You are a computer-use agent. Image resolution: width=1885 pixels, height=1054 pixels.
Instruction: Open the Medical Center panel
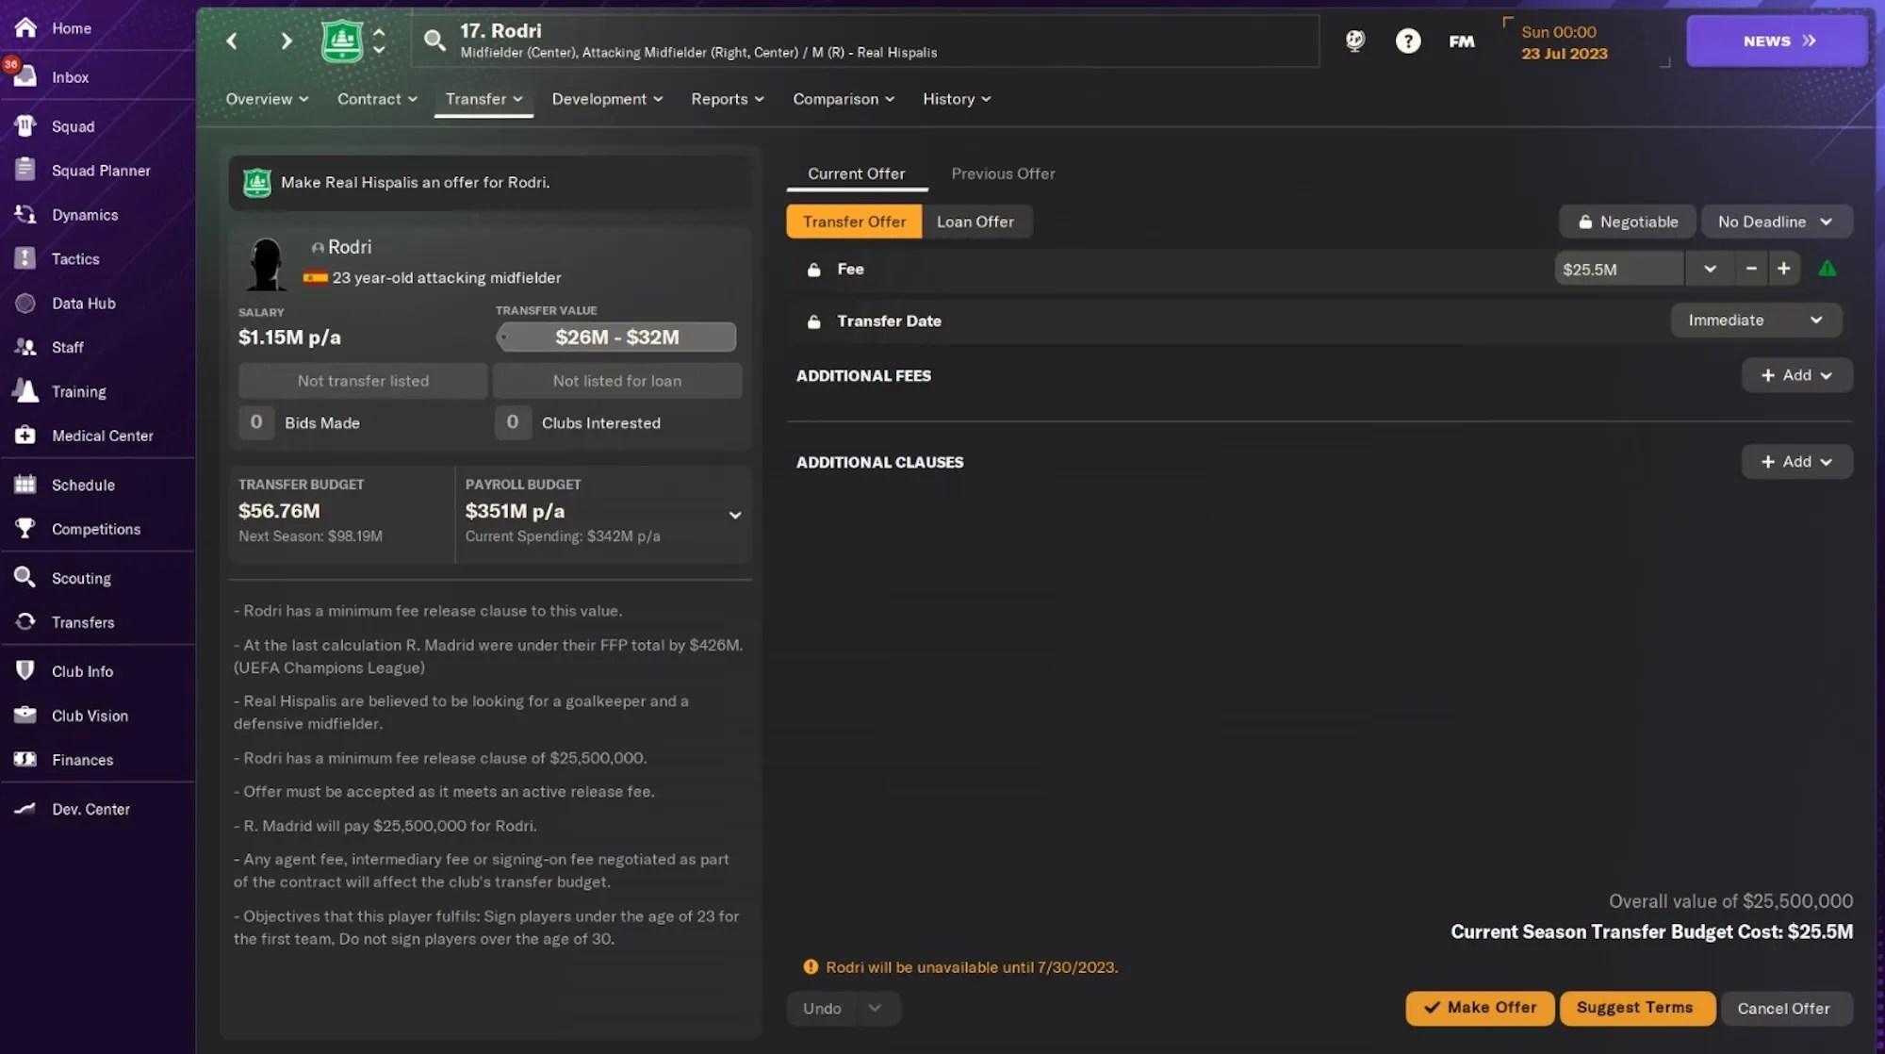(101, 436)
